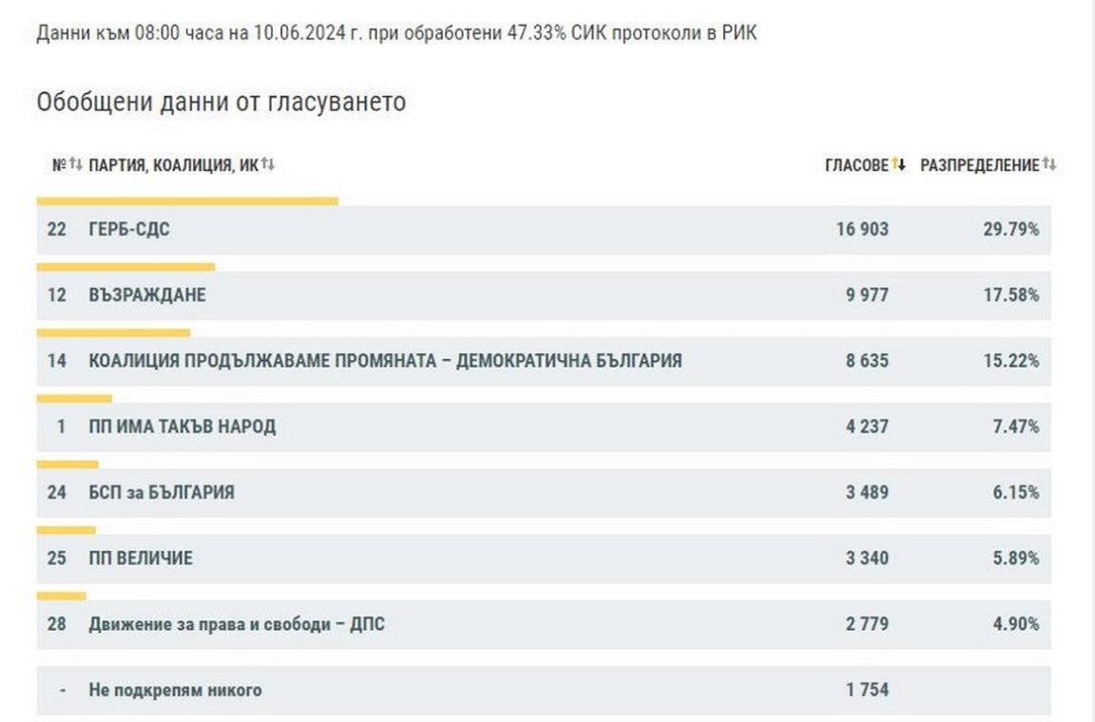1095x722 pixels.
Task: Sort table by number column arrows
Action: pyautogui.click(x=76, y=165)
